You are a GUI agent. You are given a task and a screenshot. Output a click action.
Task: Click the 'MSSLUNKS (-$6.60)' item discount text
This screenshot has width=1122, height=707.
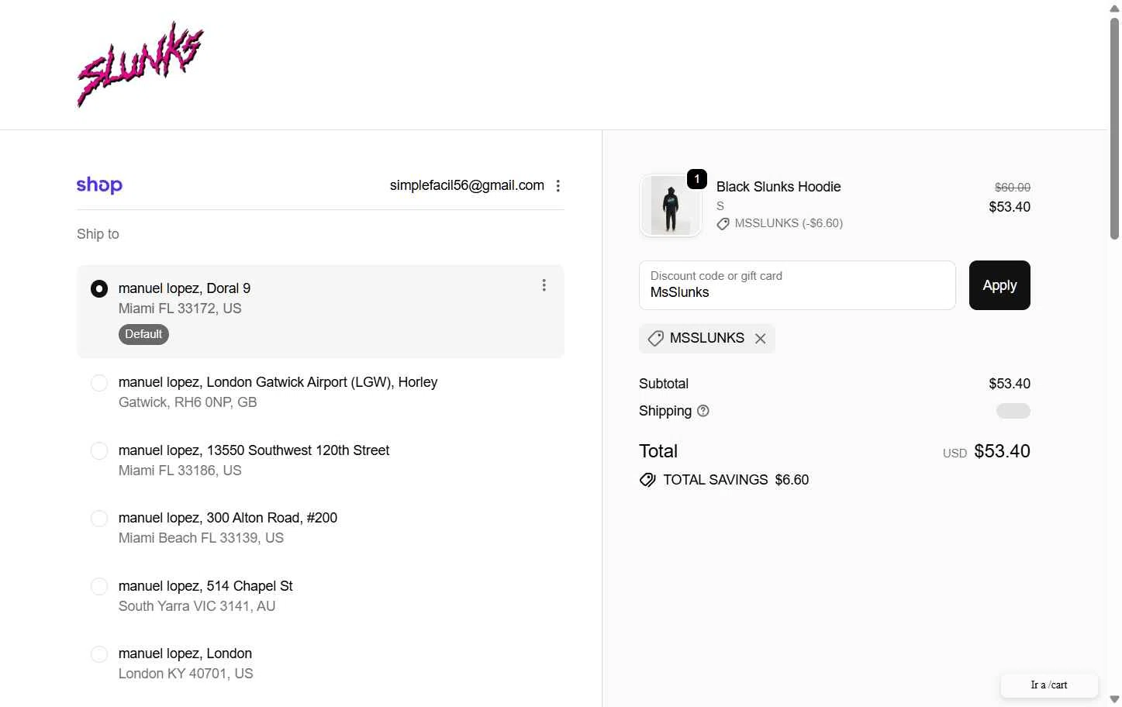point(789,223)
